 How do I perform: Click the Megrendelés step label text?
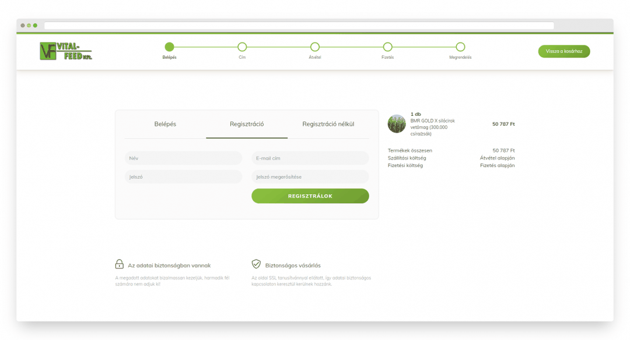coord(460,57)
